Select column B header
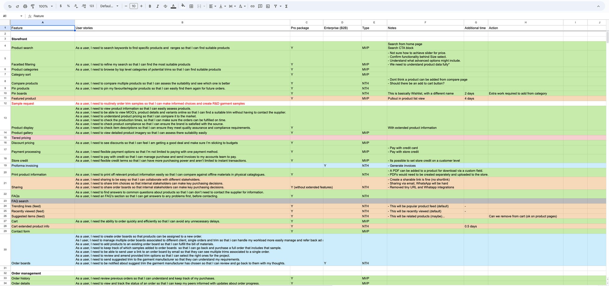Viewport: 609px width, 286px height. click(x=182, y=23)
